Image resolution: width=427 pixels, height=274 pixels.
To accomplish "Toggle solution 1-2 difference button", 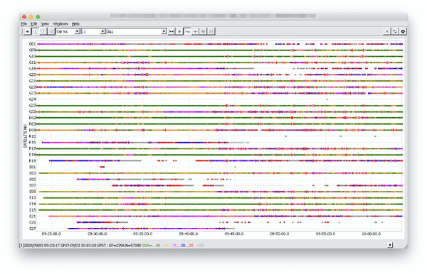I will tap(51, 31).
